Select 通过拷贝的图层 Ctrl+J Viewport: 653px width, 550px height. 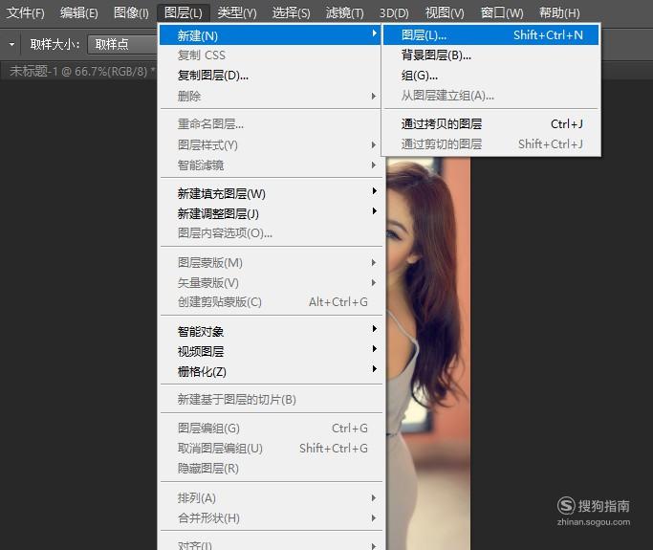[491, 123]
